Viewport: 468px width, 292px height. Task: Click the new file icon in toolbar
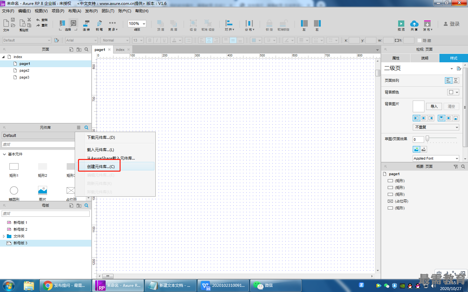click(x=6, y=23)
